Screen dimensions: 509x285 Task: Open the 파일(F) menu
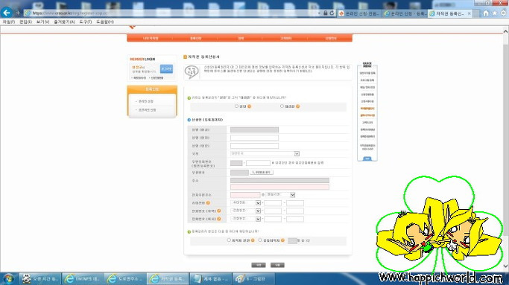pos(9,22)
